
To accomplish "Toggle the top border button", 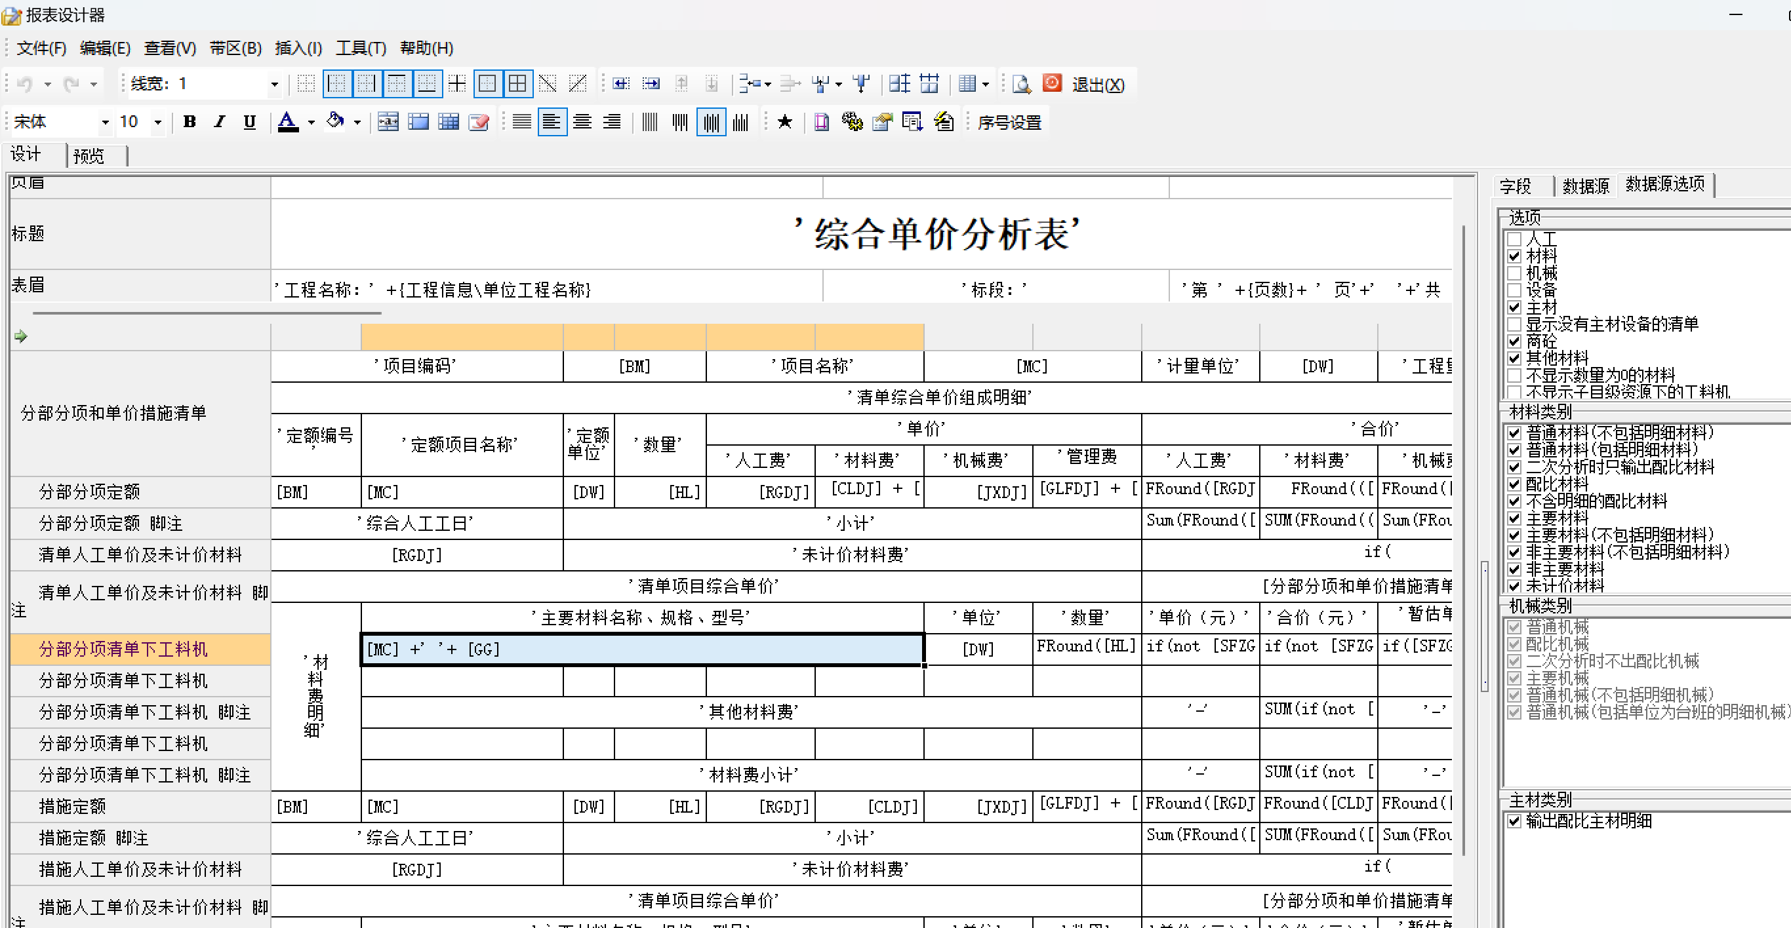I will pos(397,84).
